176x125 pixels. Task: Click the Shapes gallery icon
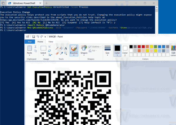click(84, 48)
